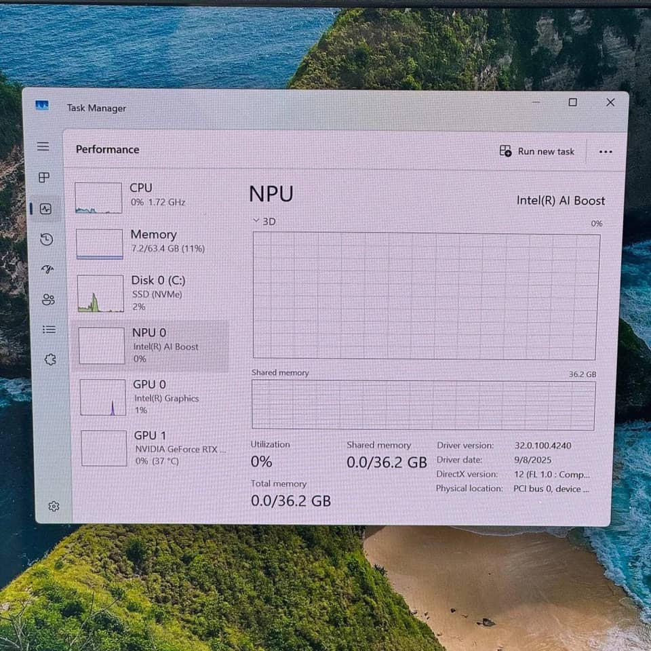Click Total memory 0.0/36.2 GB value
The image size is (651, 651).
[x=291, y=500]
